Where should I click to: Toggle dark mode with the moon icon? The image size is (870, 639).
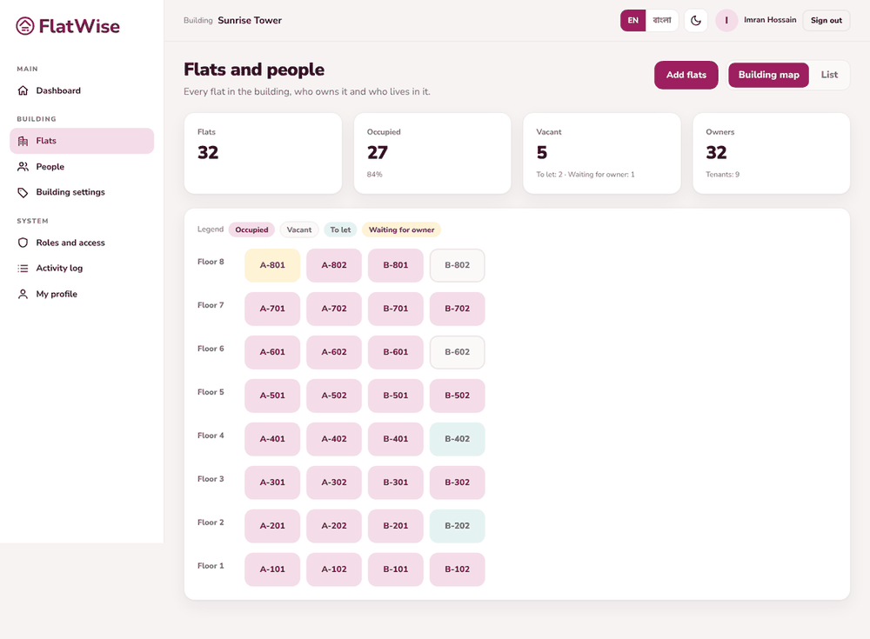coord(696,21)
